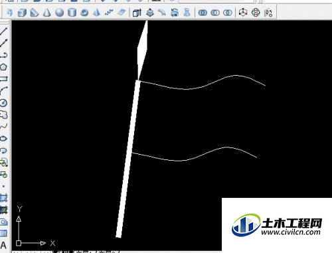Select the Helix tool
The height and width of the screenshot is (253, 332).
pyautogui.click(x=109, y=13)
